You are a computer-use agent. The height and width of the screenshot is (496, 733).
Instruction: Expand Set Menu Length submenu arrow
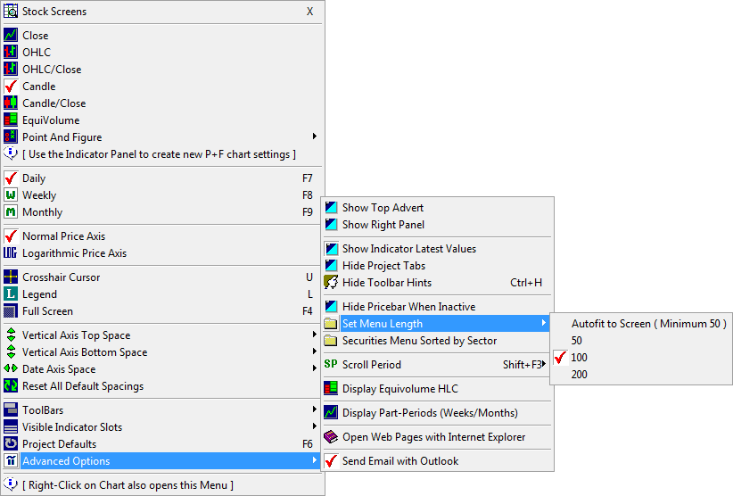pos(543,323)
